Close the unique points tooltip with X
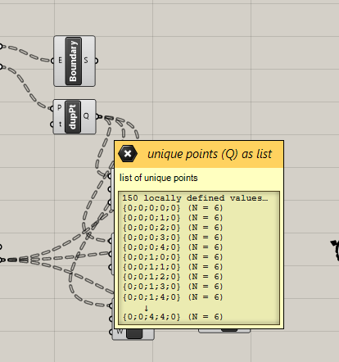 pos(128,154)
